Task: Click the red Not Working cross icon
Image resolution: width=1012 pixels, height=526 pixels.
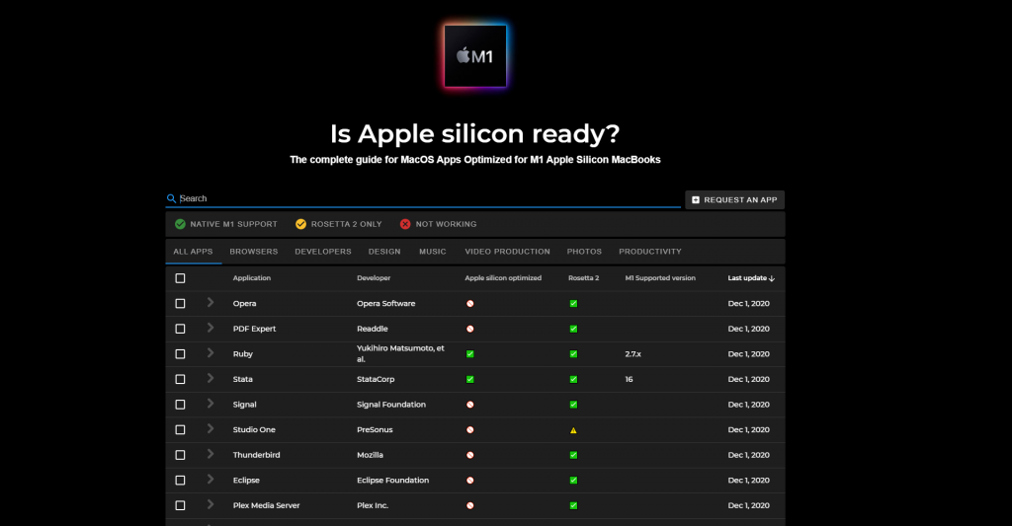Action: (405, 224)
